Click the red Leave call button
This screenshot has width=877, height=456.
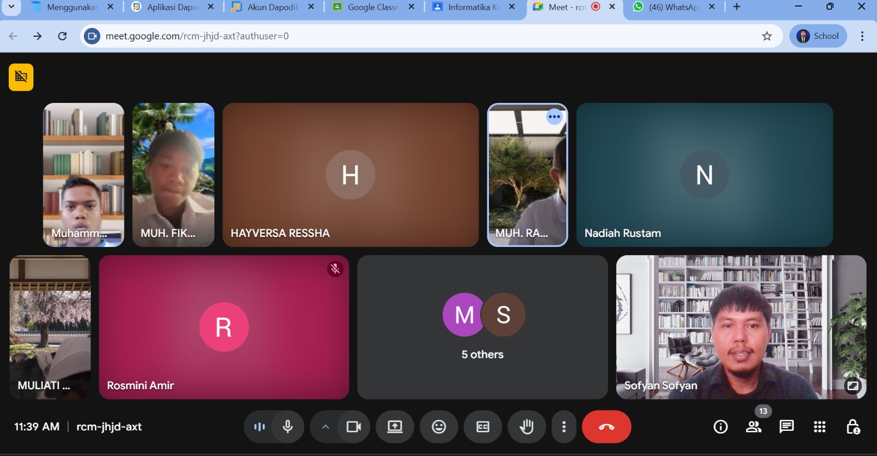tap(606, 426)
